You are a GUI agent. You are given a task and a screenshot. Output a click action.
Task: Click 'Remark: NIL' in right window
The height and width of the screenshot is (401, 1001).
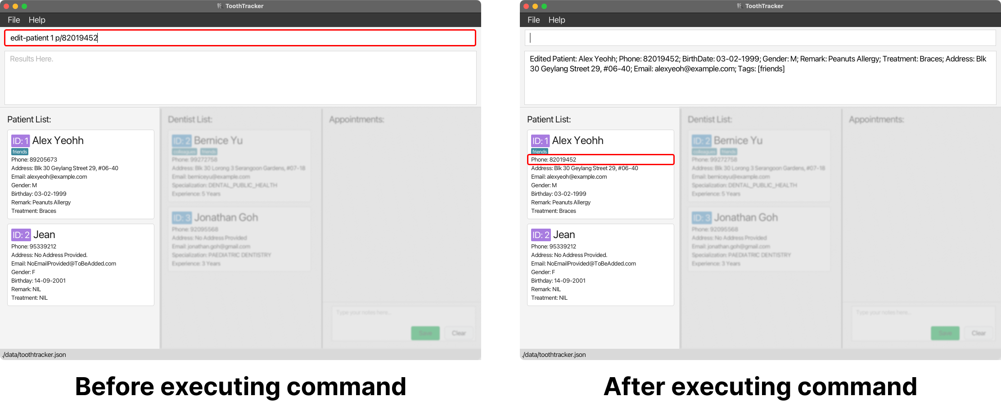point(546,289)
